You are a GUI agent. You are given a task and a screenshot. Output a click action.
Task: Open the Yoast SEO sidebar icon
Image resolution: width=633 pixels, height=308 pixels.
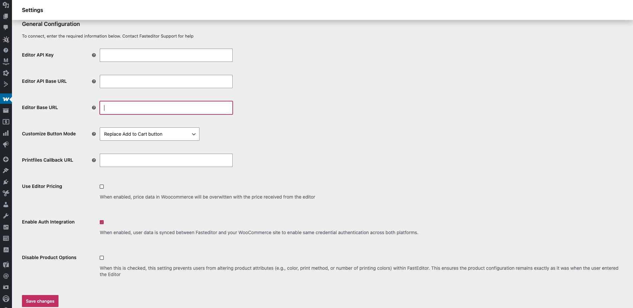[x=6, y=265]
